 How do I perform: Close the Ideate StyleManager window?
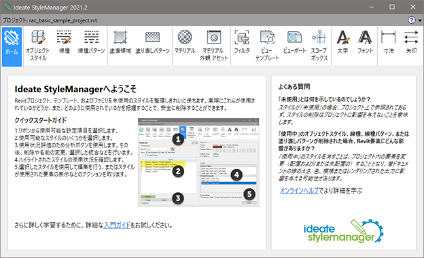[413, 7]
